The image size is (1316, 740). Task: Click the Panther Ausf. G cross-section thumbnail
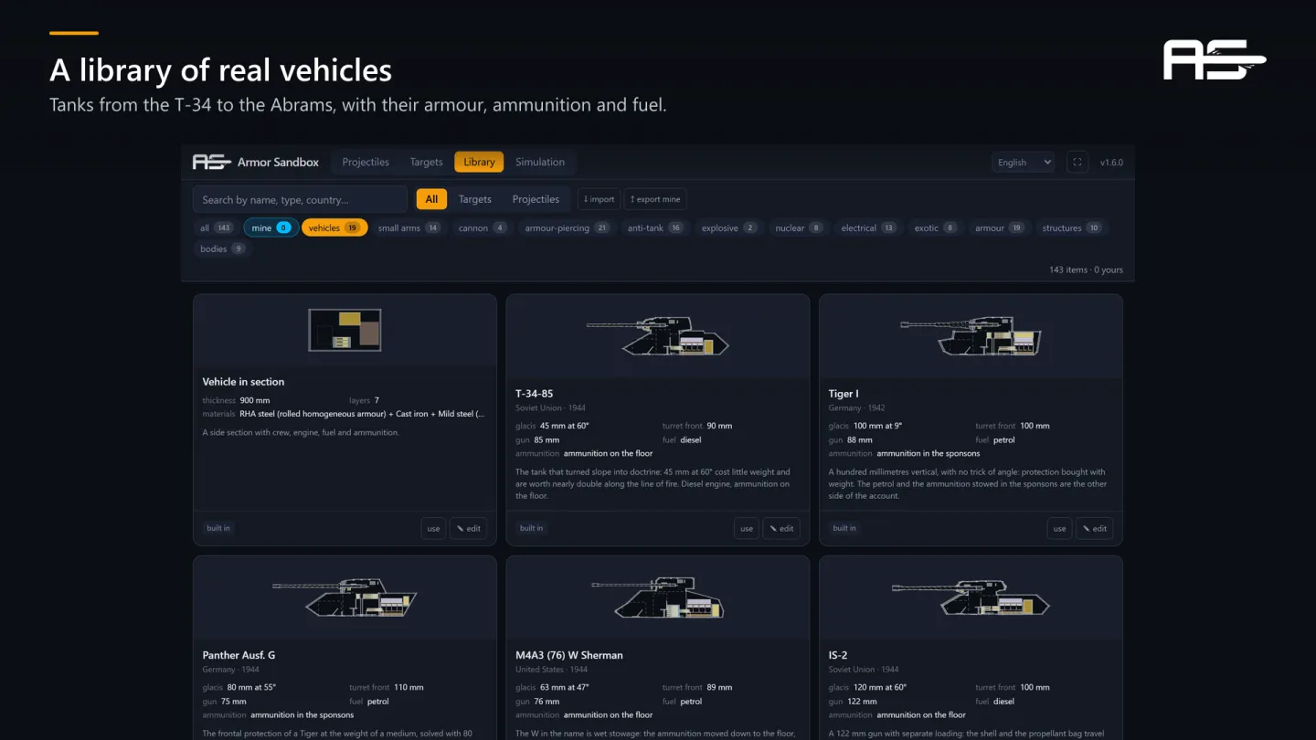click(x=345, y=597)
